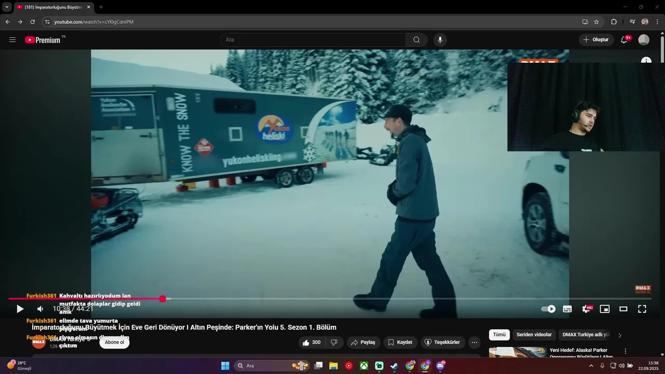Image resolution: width=665 pixels, height=374 pixels.
Task: Click the Teşekkürler thanks button
Action: coord(443,342)
